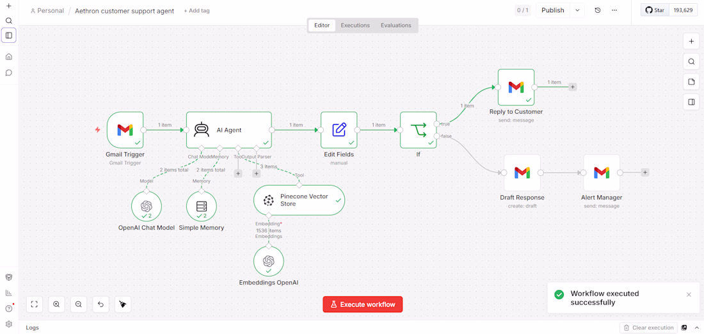
Task: Switch to the Evaluations tab
Action: click(396, 26)
